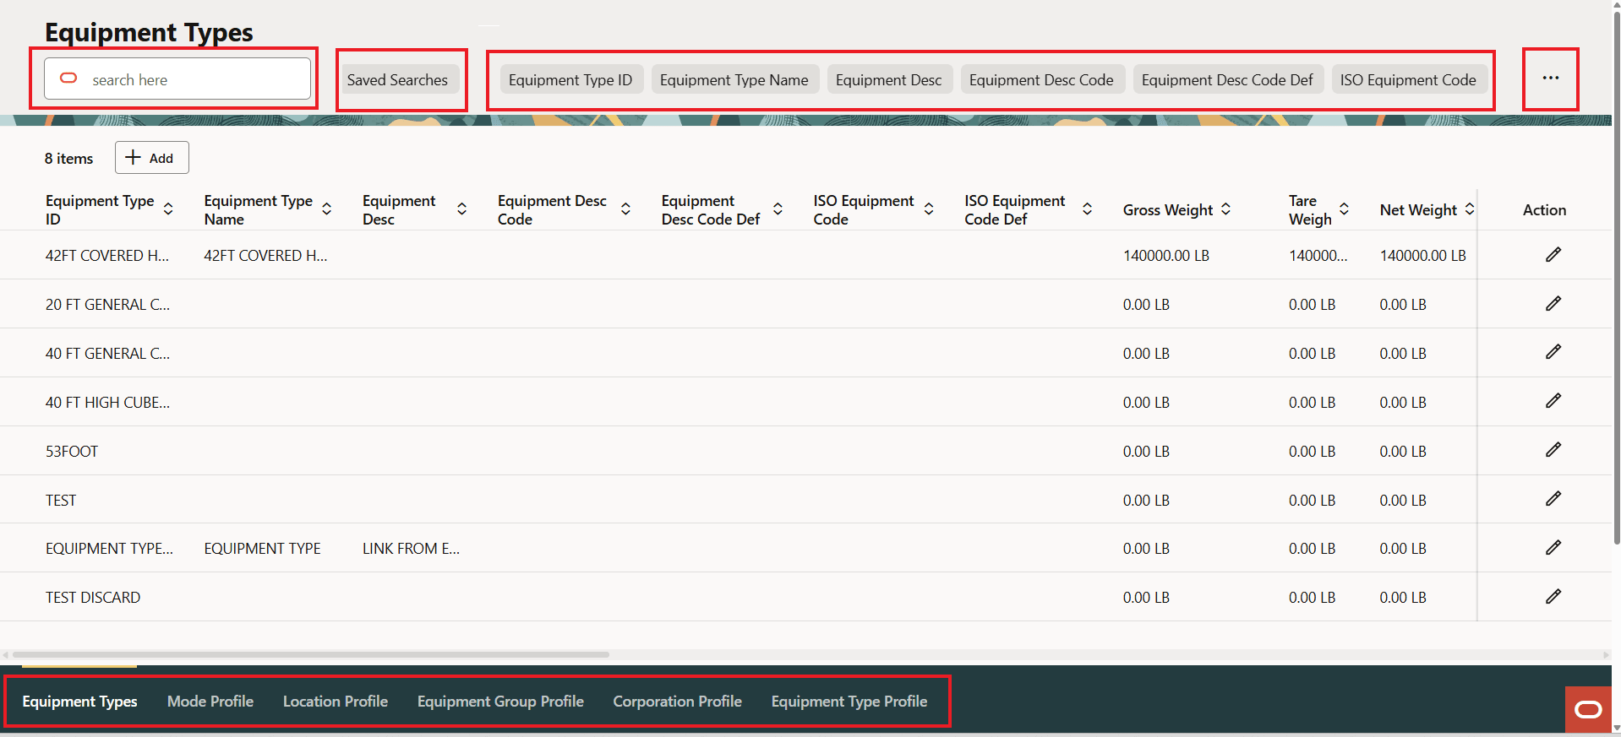Filter by Equipment Desc Code Def chip
1621x737 pixels.
[1227, 80]
